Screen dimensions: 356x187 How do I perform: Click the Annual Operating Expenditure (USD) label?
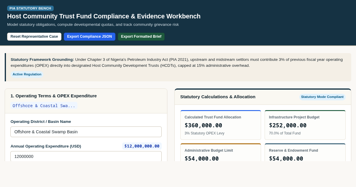46,146
